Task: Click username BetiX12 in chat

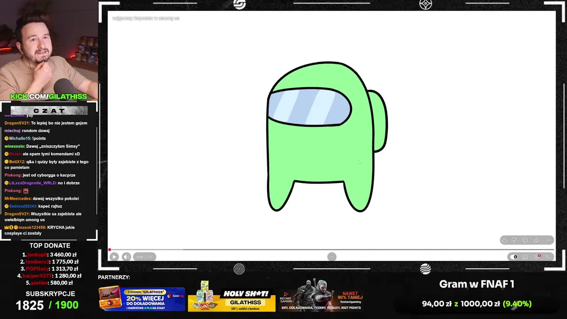Action: click(17, 162)
